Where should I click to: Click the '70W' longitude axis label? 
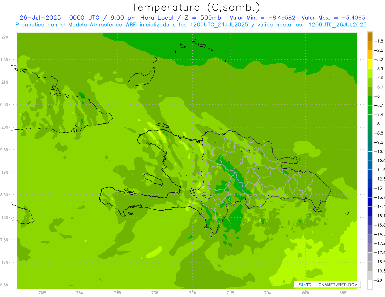268,293
